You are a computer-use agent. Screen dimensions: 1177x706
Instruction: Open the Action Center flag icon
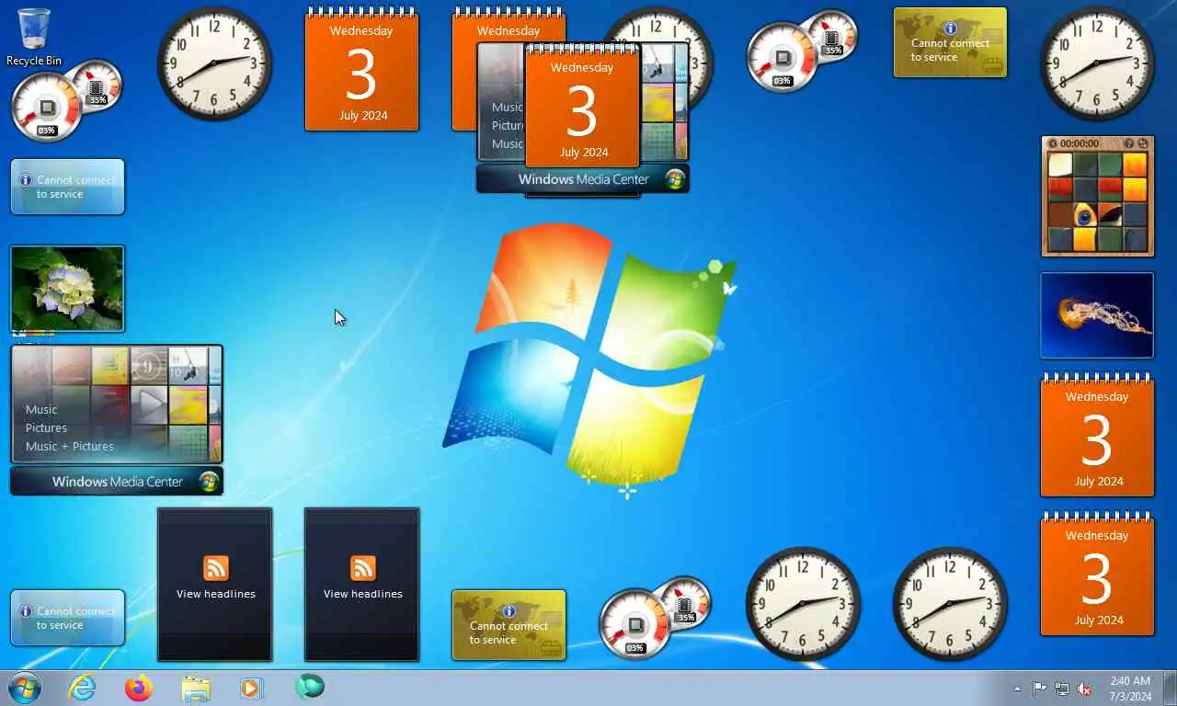tap(1039, 689)
